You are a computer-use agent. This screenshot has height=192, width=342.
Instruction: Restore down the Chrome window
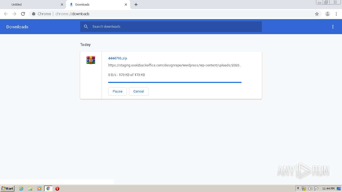326,2
